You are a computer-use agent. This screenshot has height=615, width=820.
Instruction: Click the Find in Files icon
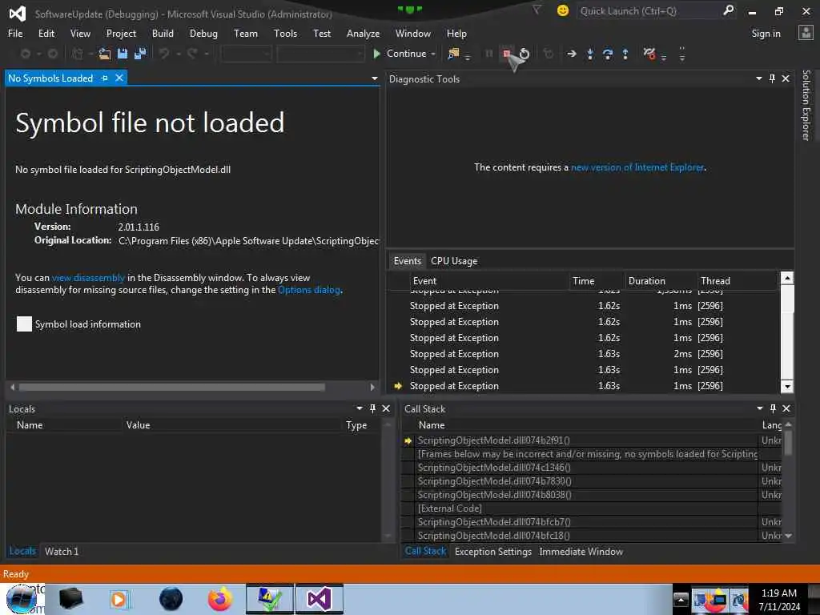click(453, 54)
